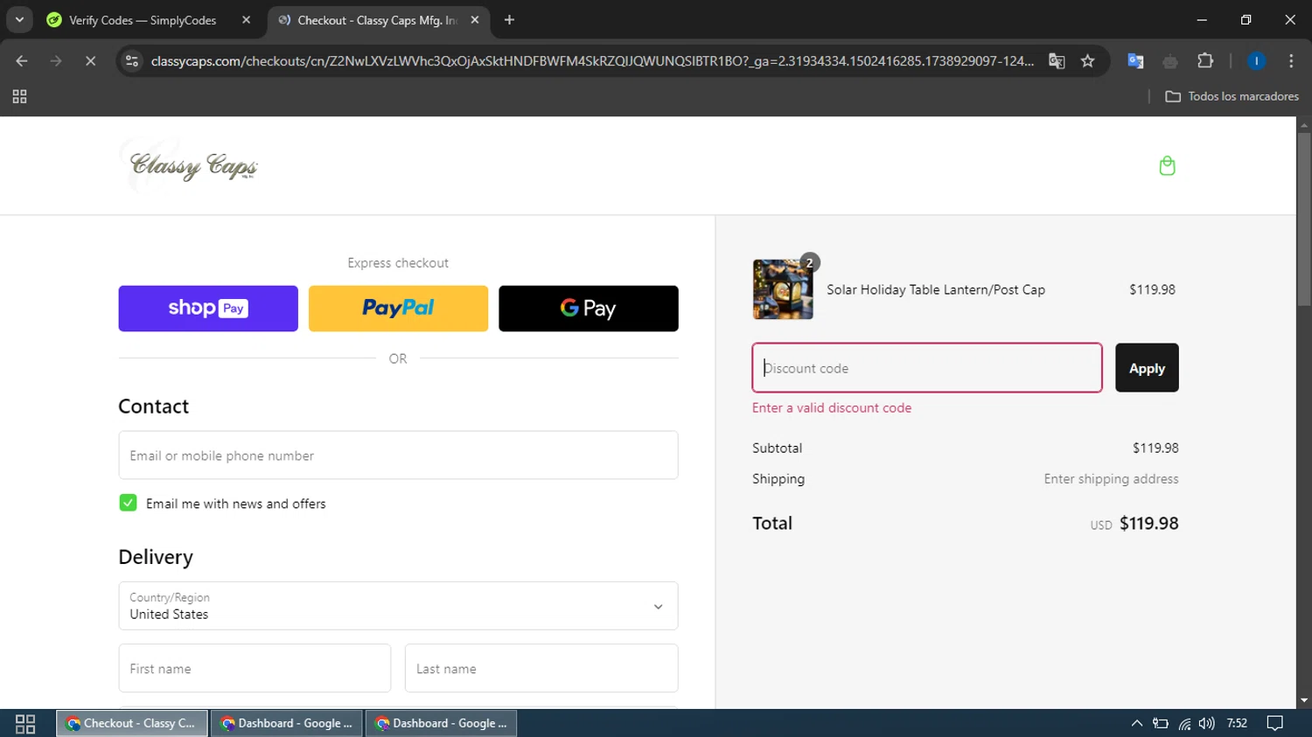1312x737 pixels.
Task: Open the tab search dropdown arrow
Action: point(19,20)
